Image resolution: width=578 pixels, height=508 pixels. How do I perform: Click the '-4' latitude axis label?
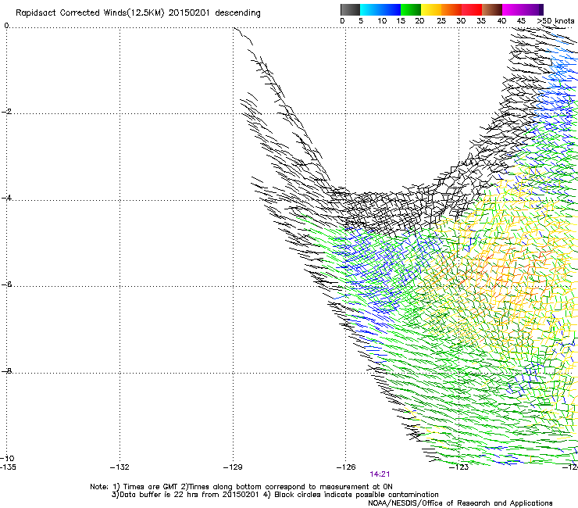(6, 198)
